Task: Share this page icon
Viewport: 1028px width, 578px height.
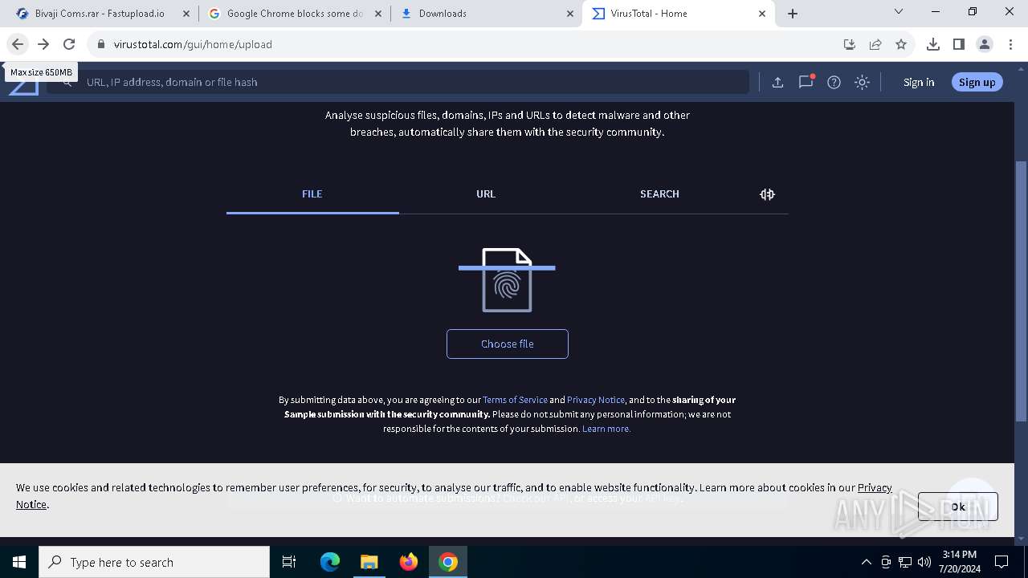Action: pyautogui.click(x=875, y=44)
